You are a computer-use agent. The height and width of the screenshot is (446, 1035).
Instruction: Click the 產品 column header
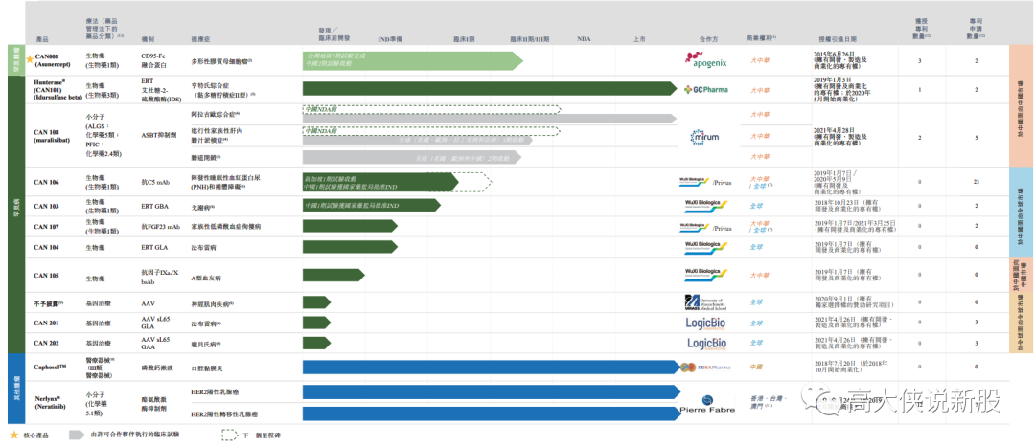(41, 39)
